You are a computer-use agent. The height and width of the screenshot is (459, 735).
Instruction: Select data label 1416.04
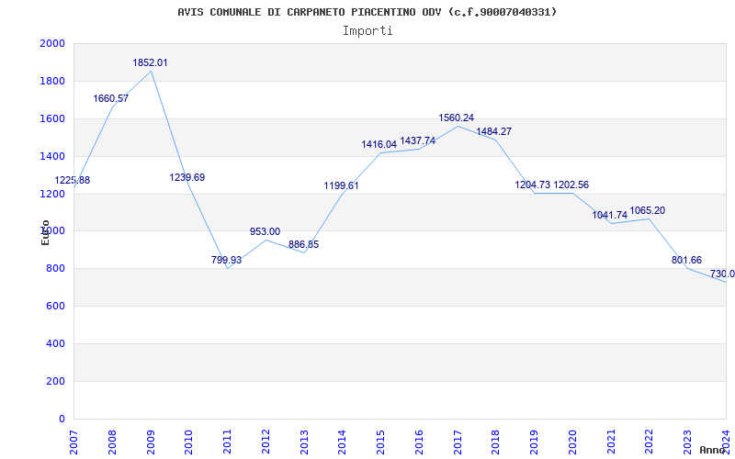[x=379, y=145]
